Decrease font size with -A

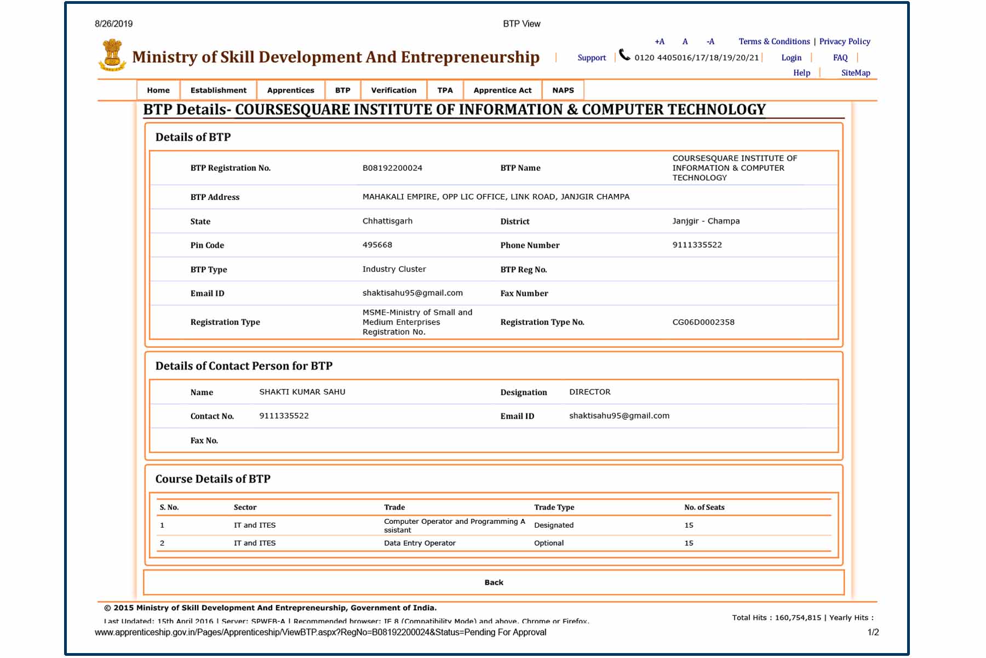pos(710,42)
